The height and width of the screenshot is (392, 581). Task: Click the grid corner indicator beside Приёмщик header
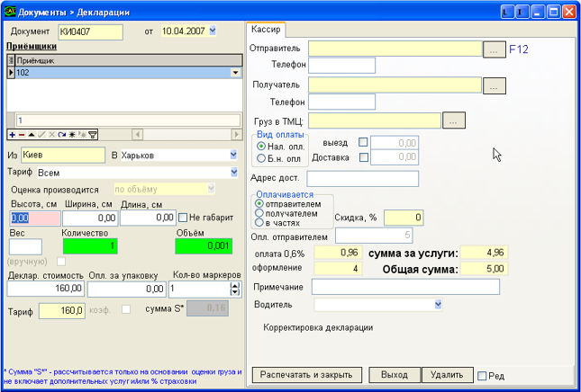coord(11,60)
